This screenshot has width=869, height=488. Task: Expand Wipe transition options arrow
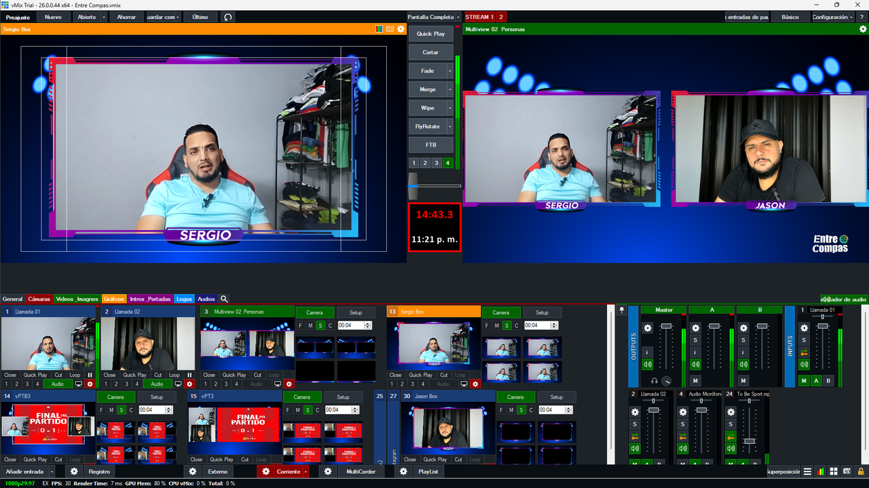449,108
